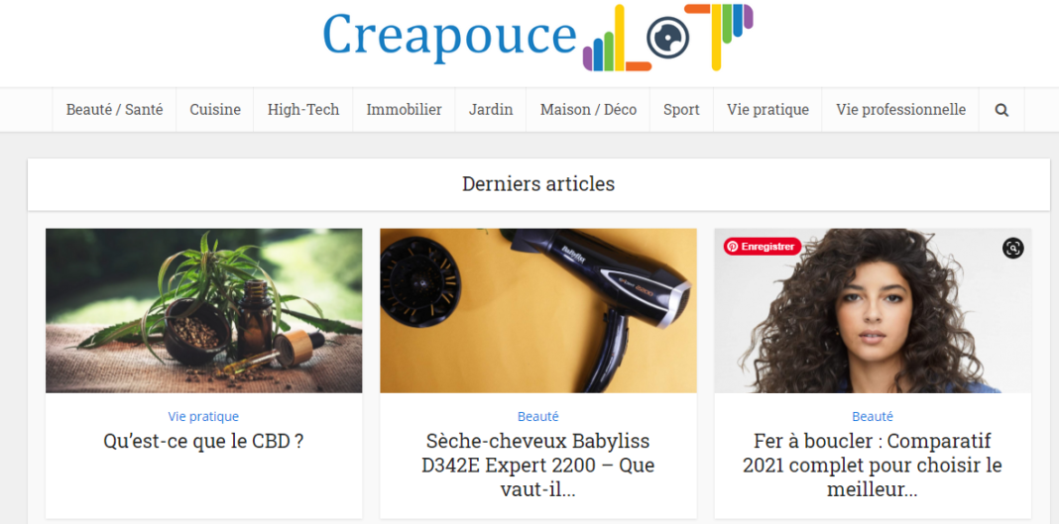Open the Sèche-cheveux Babyliss D342E article title

pos(538,466)
